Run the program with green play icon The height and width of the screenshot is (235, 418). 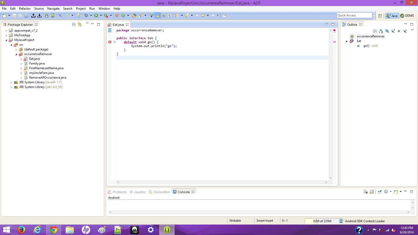(96, 15)
